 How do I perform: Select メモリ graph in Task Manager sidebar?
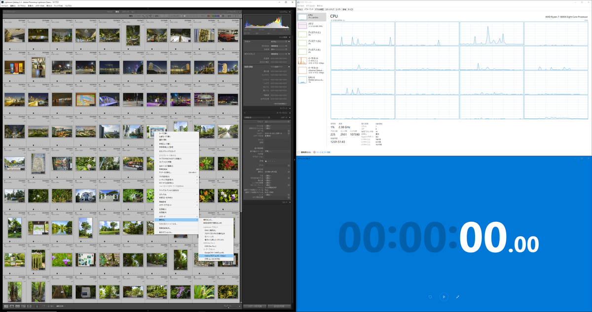(x=311, y=25)
